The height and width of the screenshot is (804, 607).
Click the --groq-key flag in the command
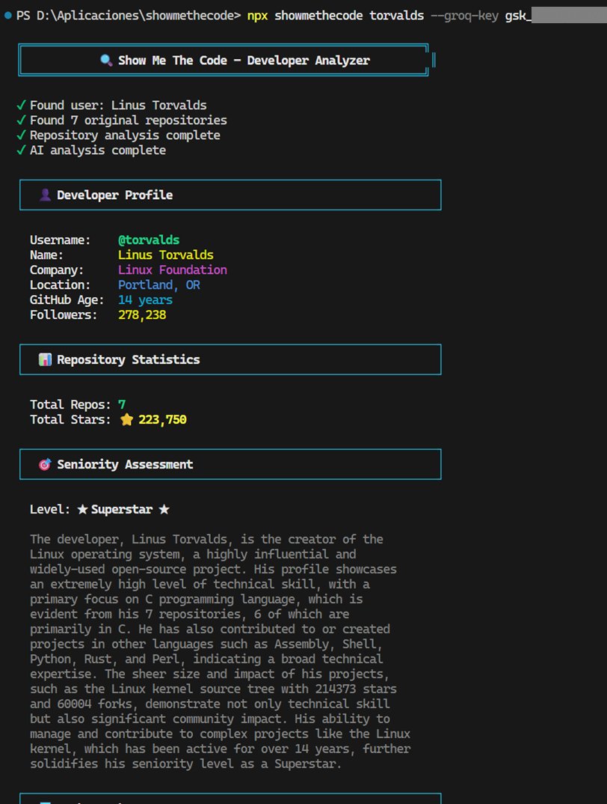[x=465, y=16]
